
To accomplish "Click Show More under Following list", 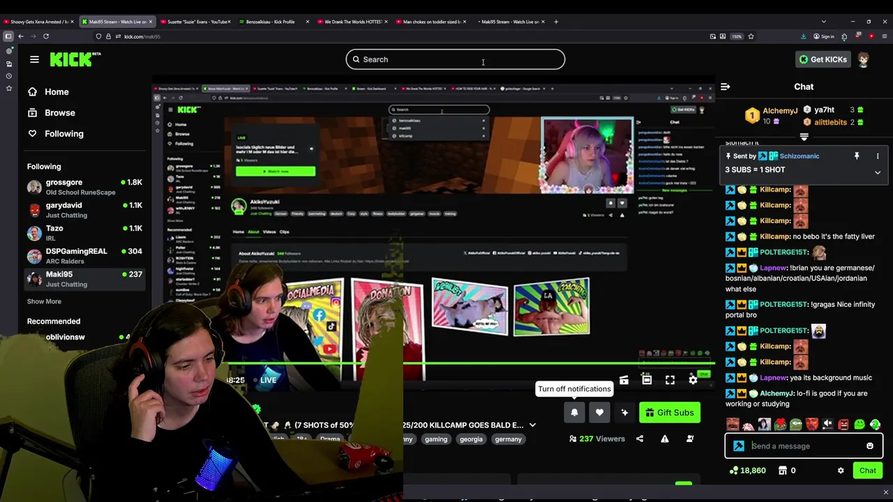I will [x=44, y=301].
